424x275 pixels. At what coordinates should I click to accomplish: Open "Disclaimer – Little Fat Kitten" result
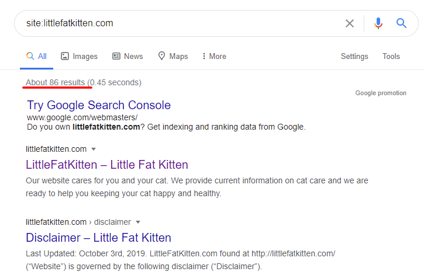coord(98,238)
